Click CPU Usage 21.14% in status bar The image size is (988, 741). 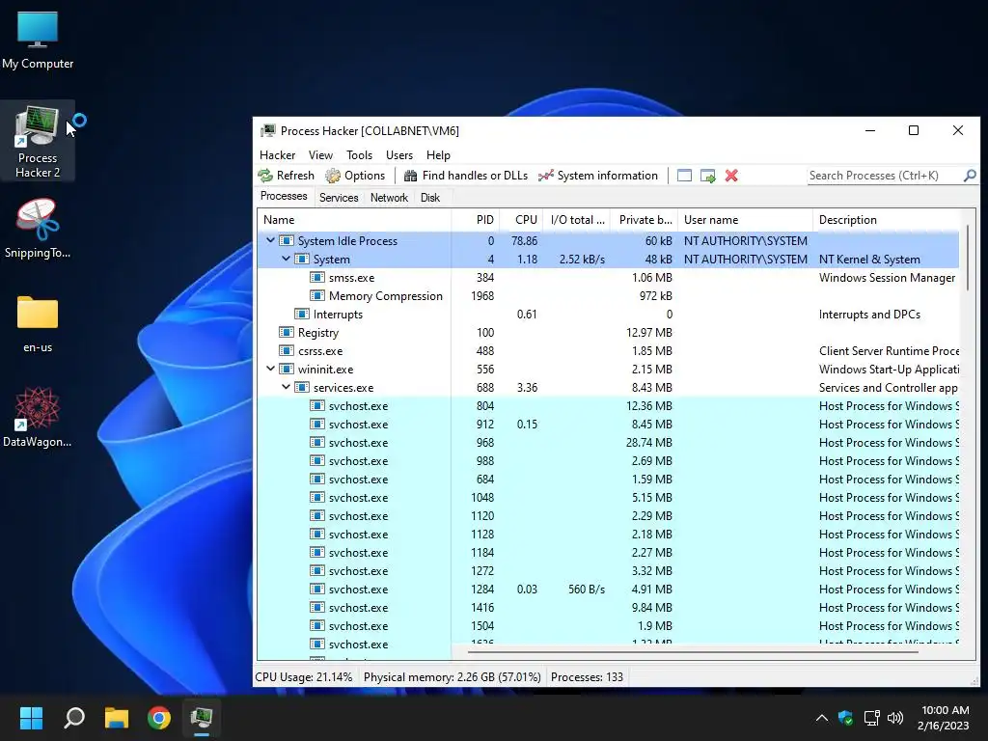coord(304,677)
